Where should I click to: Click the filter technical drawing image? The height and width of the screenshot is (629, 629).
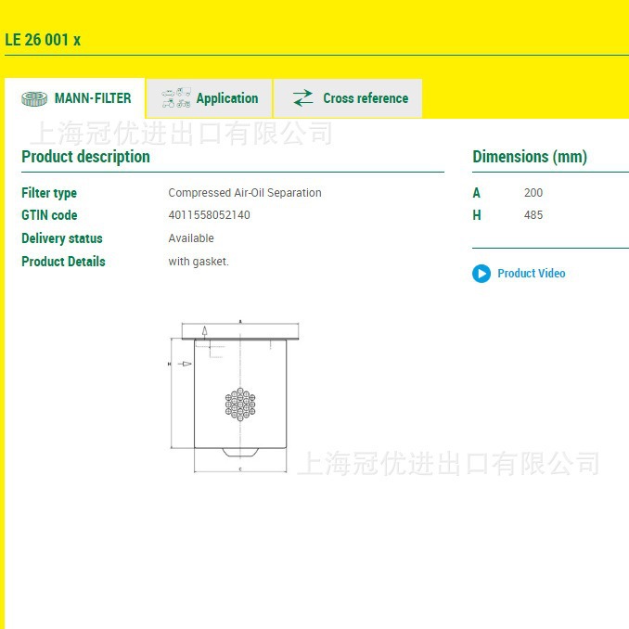tap(234, 396)
